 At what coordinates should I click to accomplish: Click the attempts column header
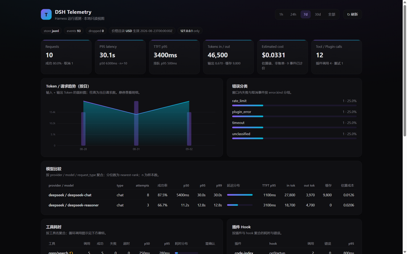142,185
